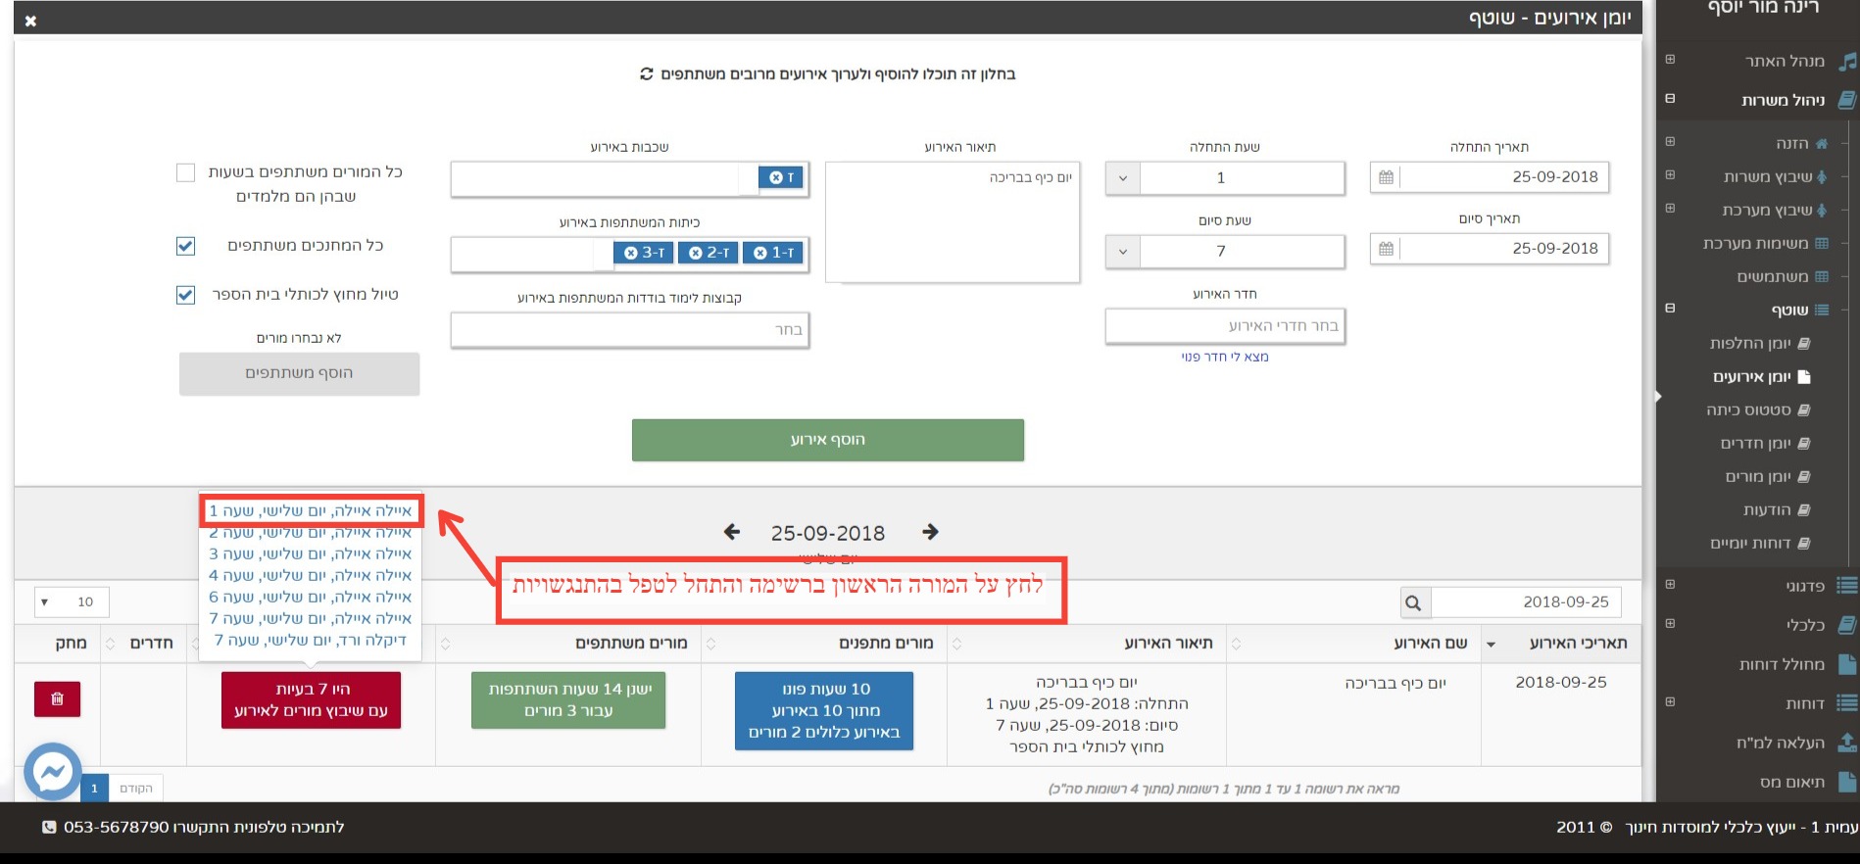Click the green ישנן 14 שעות השתתפות button
The image size is (1860, 864).
(568, 700)
